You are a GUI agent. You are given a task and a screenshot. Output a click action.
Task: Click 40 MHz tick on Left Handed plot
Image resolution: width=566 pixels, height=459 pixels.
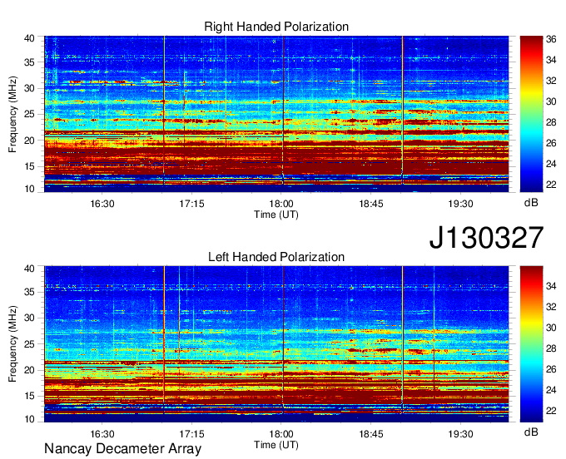(x=29, y=269)
